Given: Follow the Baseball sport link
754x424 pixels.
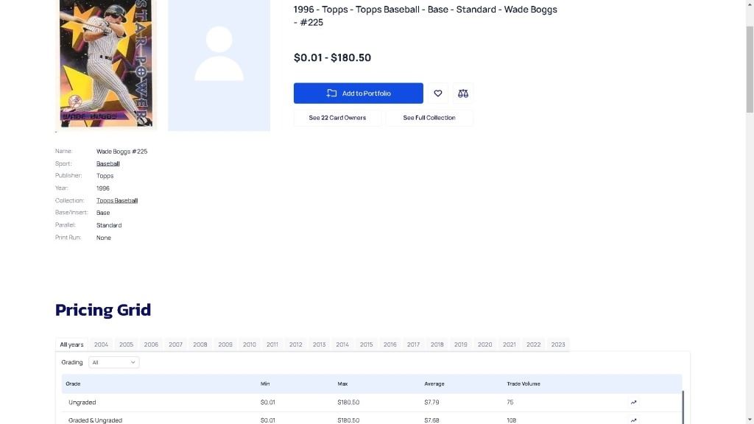Looking at the screenshot, I should point(108,163).
